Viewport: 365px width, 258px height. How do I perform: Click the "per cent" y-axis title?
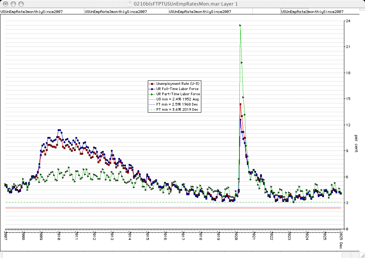(x=356, y=144)
